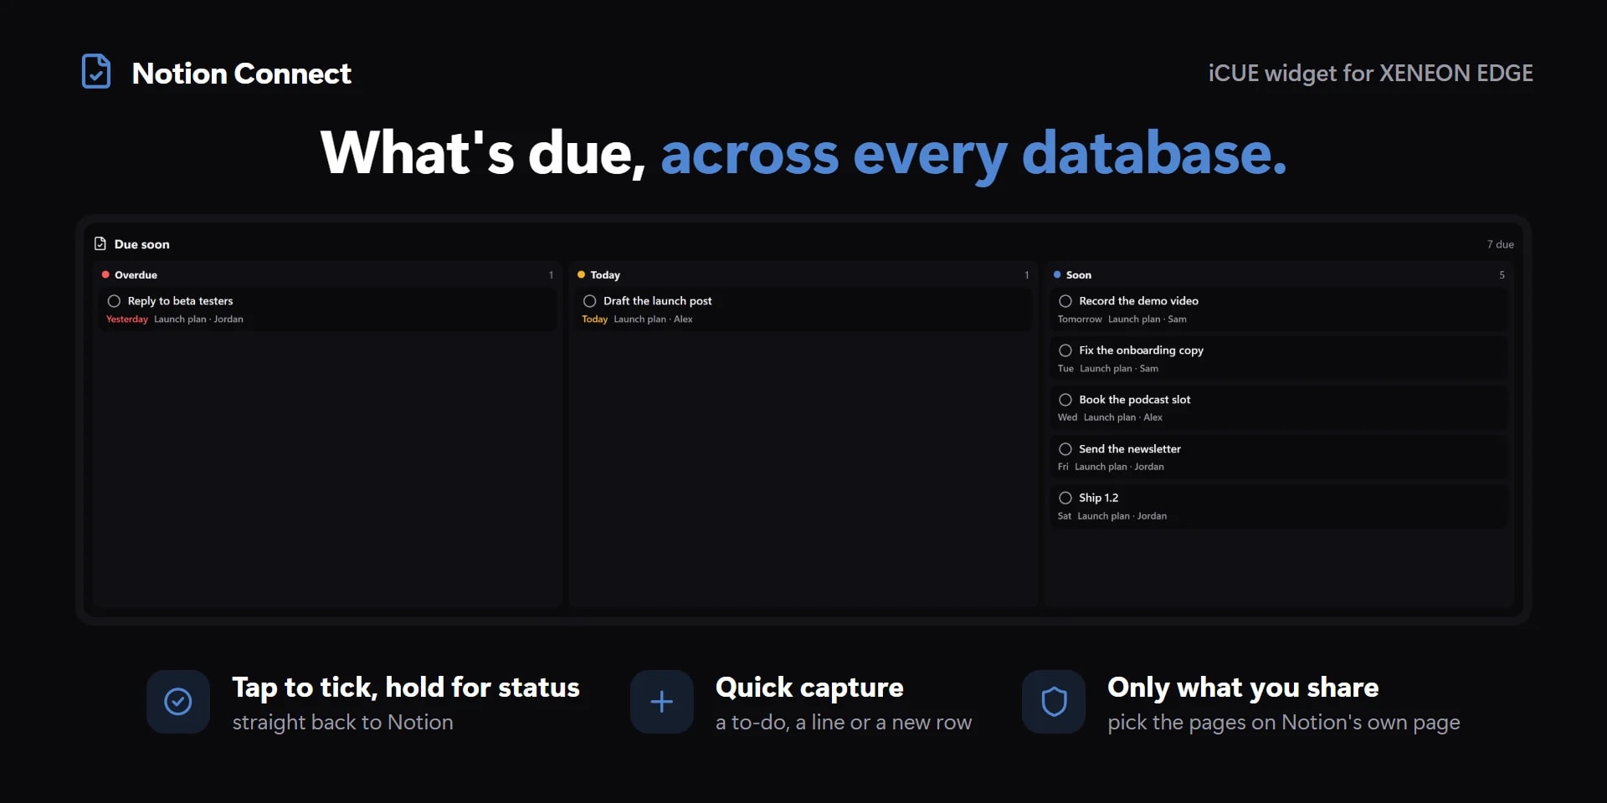Open the Ship 1.2 task title

pyautogui.click(x=1098, y=498)
